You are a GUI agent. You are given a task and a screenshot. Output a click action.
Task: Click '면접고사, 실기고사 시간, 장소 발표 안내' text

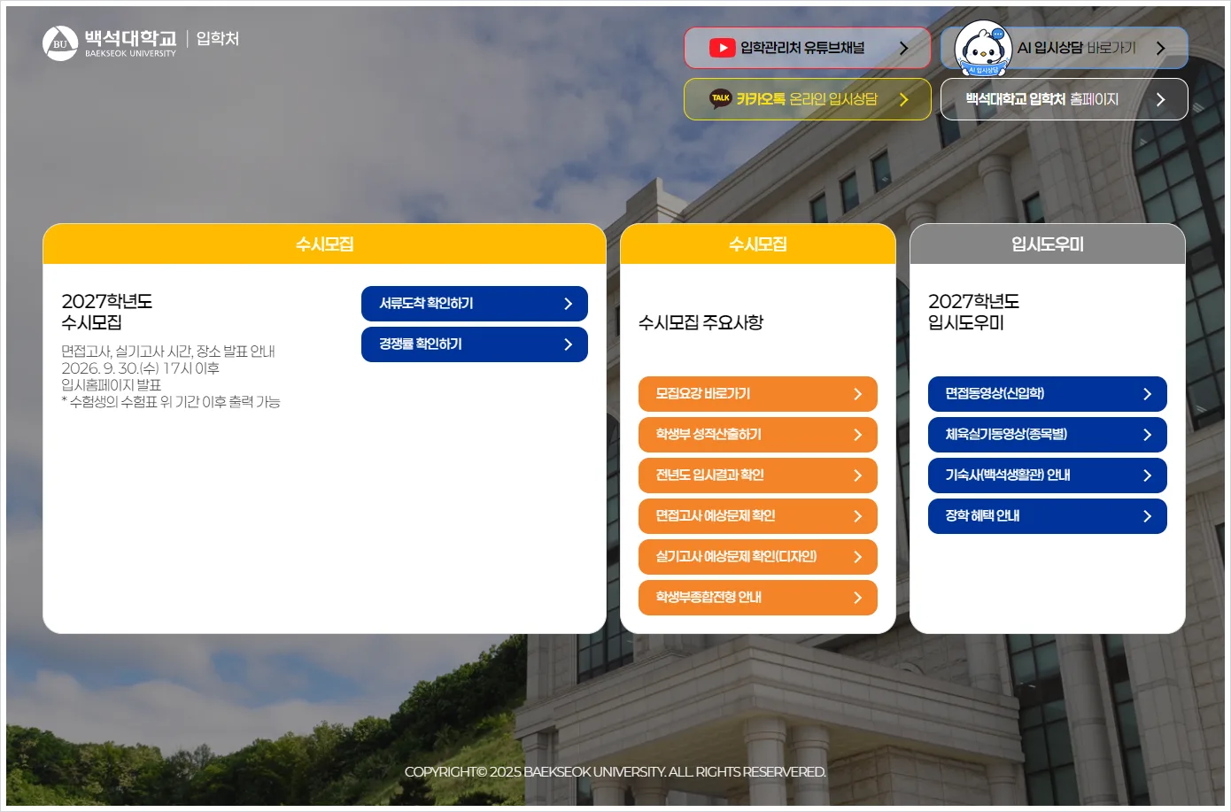click(x=168, y=352)
